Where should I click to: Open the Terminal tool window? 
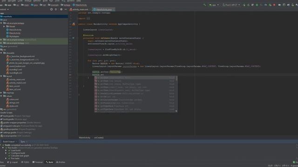tap(37, 162)
